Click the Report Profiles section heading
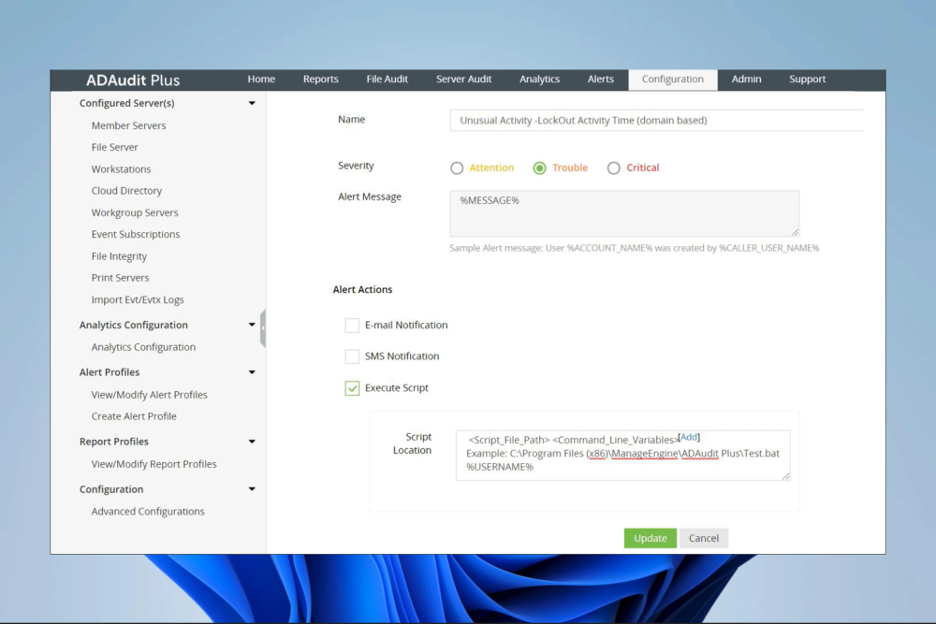 pyautogui.click(x=113, y=442)
